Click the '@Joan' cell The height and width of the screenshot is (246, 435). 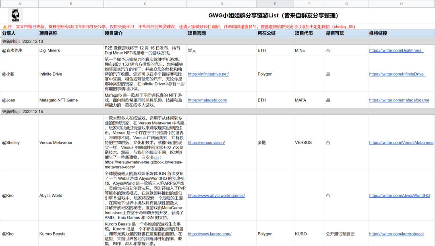20,100
